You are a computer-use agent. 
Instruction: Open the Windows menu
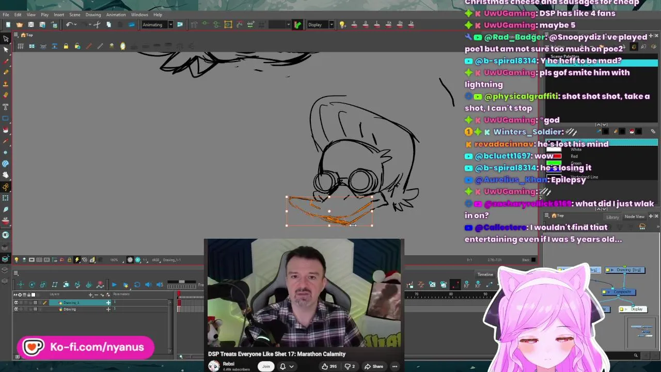pos(139,14)
